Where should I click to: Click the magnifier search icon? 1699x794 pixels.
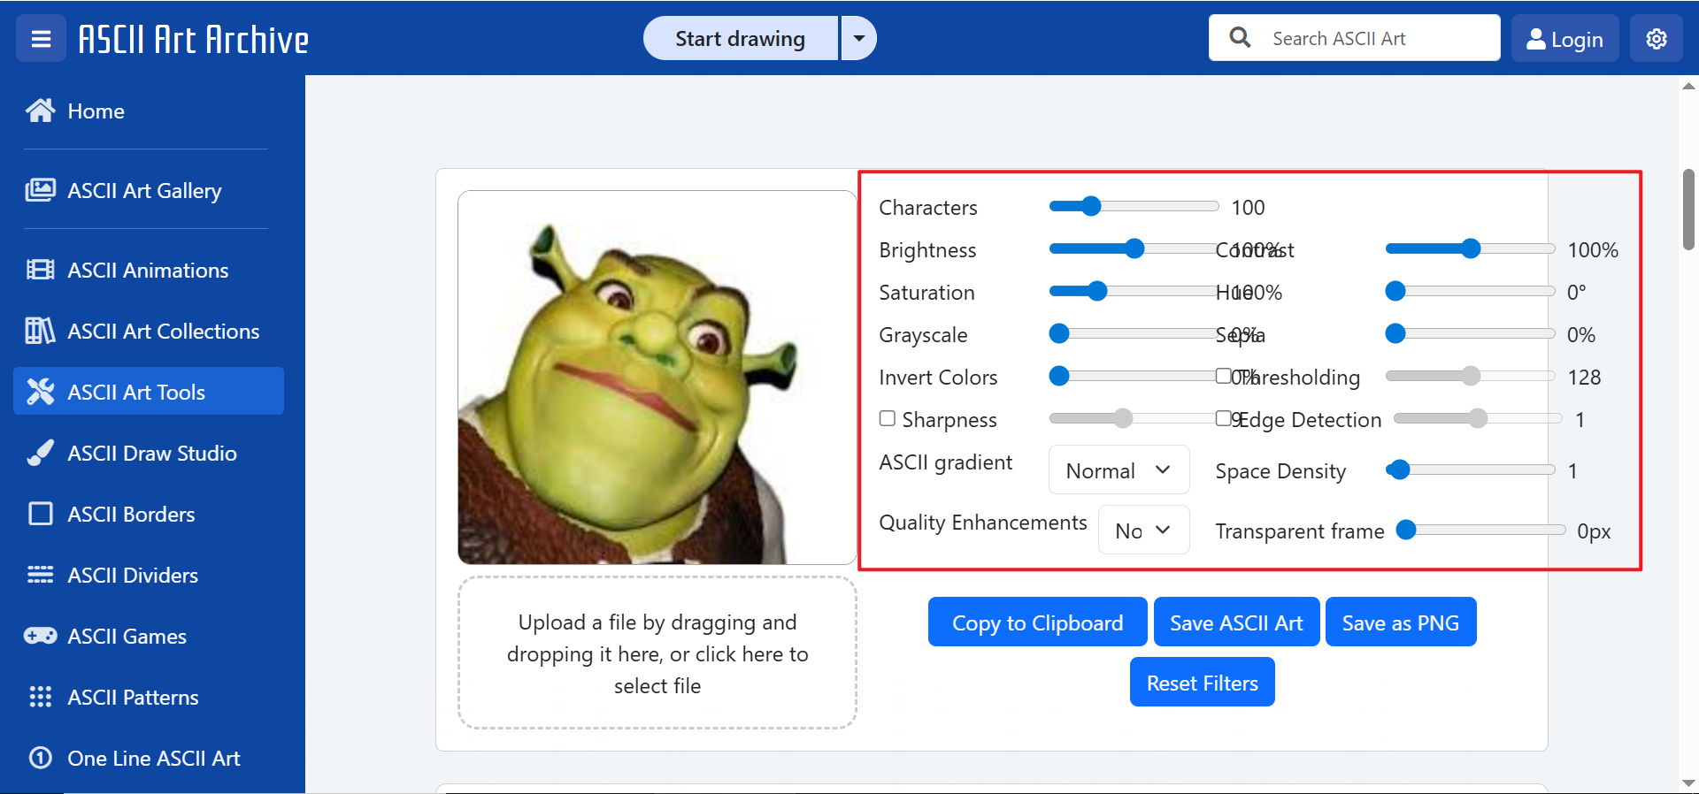1241,38
